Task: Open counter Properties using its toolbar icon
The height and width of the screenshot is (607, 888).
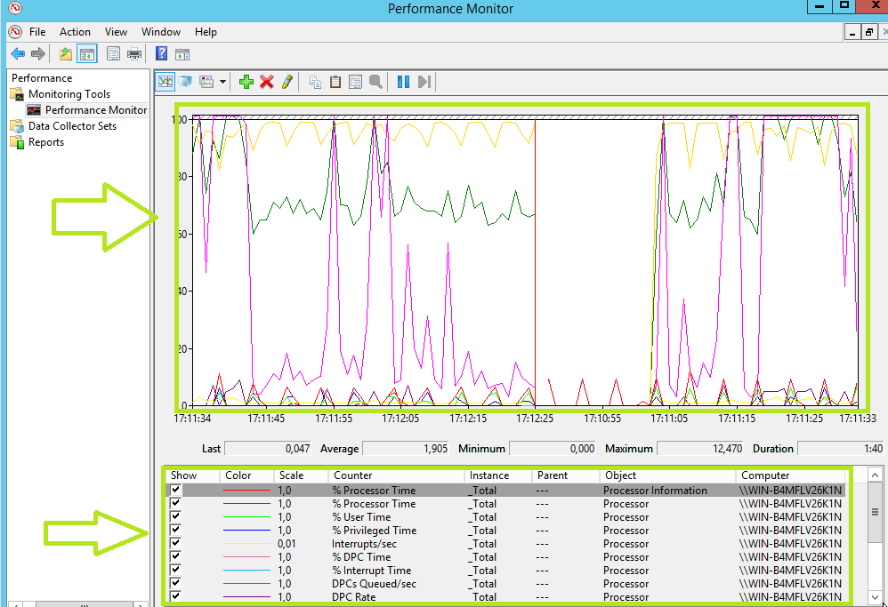Action: click(356, 81)
